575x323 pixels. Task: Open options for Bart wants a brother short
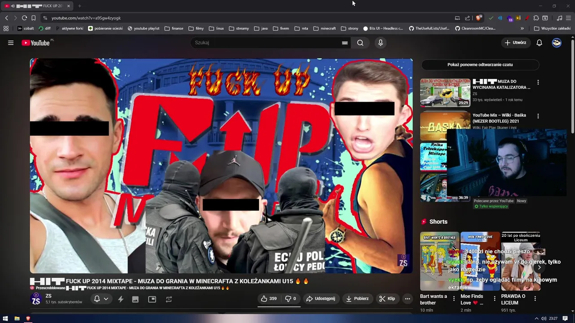(454, 298)
